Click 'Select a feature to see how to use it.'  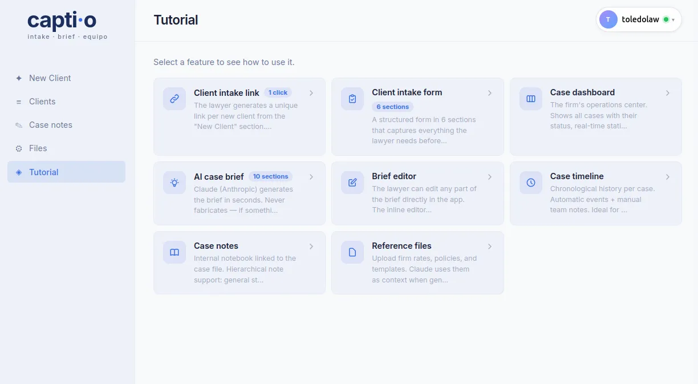click(x=224, y=62)
